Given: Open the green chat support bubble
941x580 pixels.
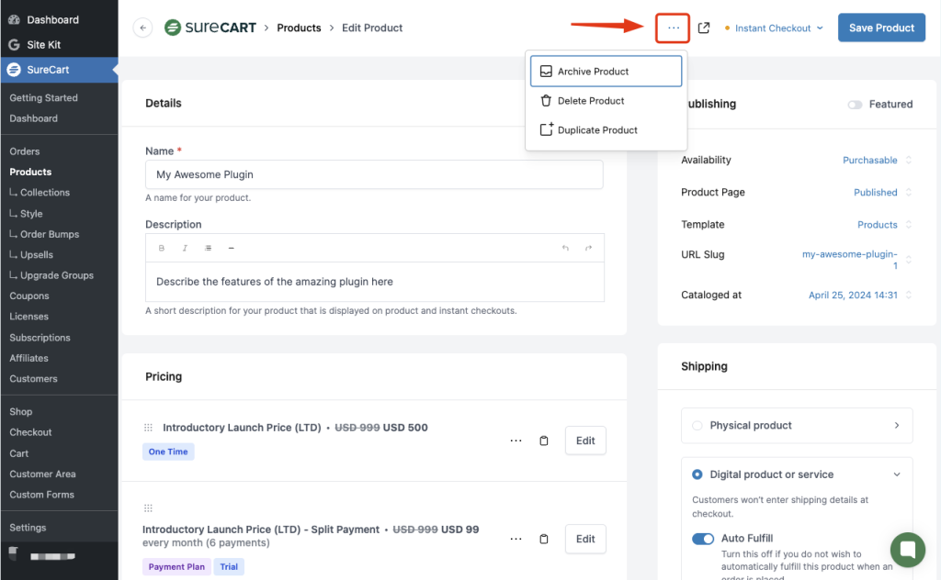Looking at the screenshot, I should point(908,549).
